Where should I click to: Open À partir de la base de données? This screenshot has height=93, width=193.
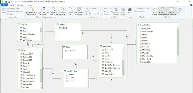pyautogui.click(x=31, y=11)
